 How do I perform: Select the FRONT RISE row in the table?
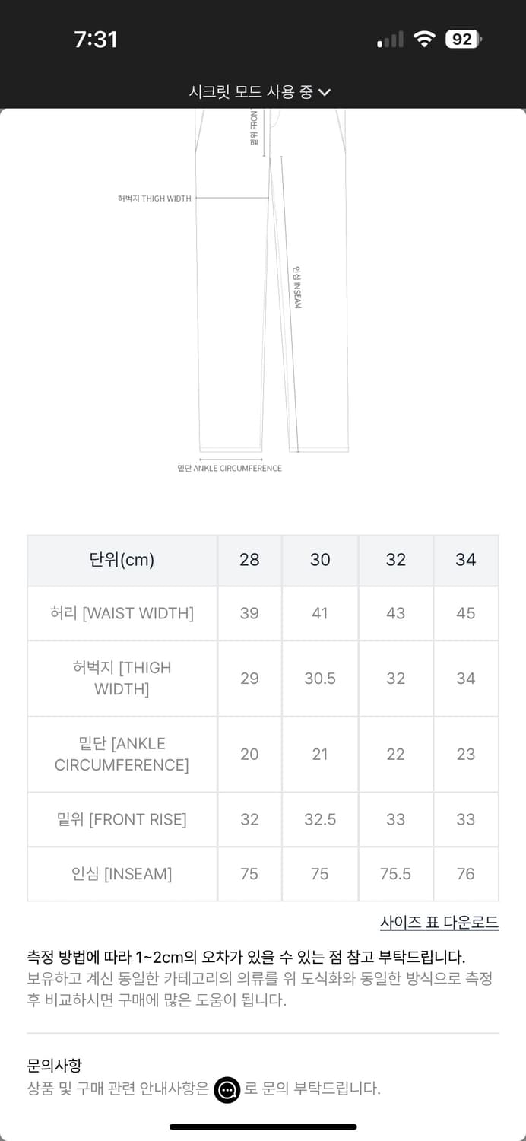[x=122, y=819]
